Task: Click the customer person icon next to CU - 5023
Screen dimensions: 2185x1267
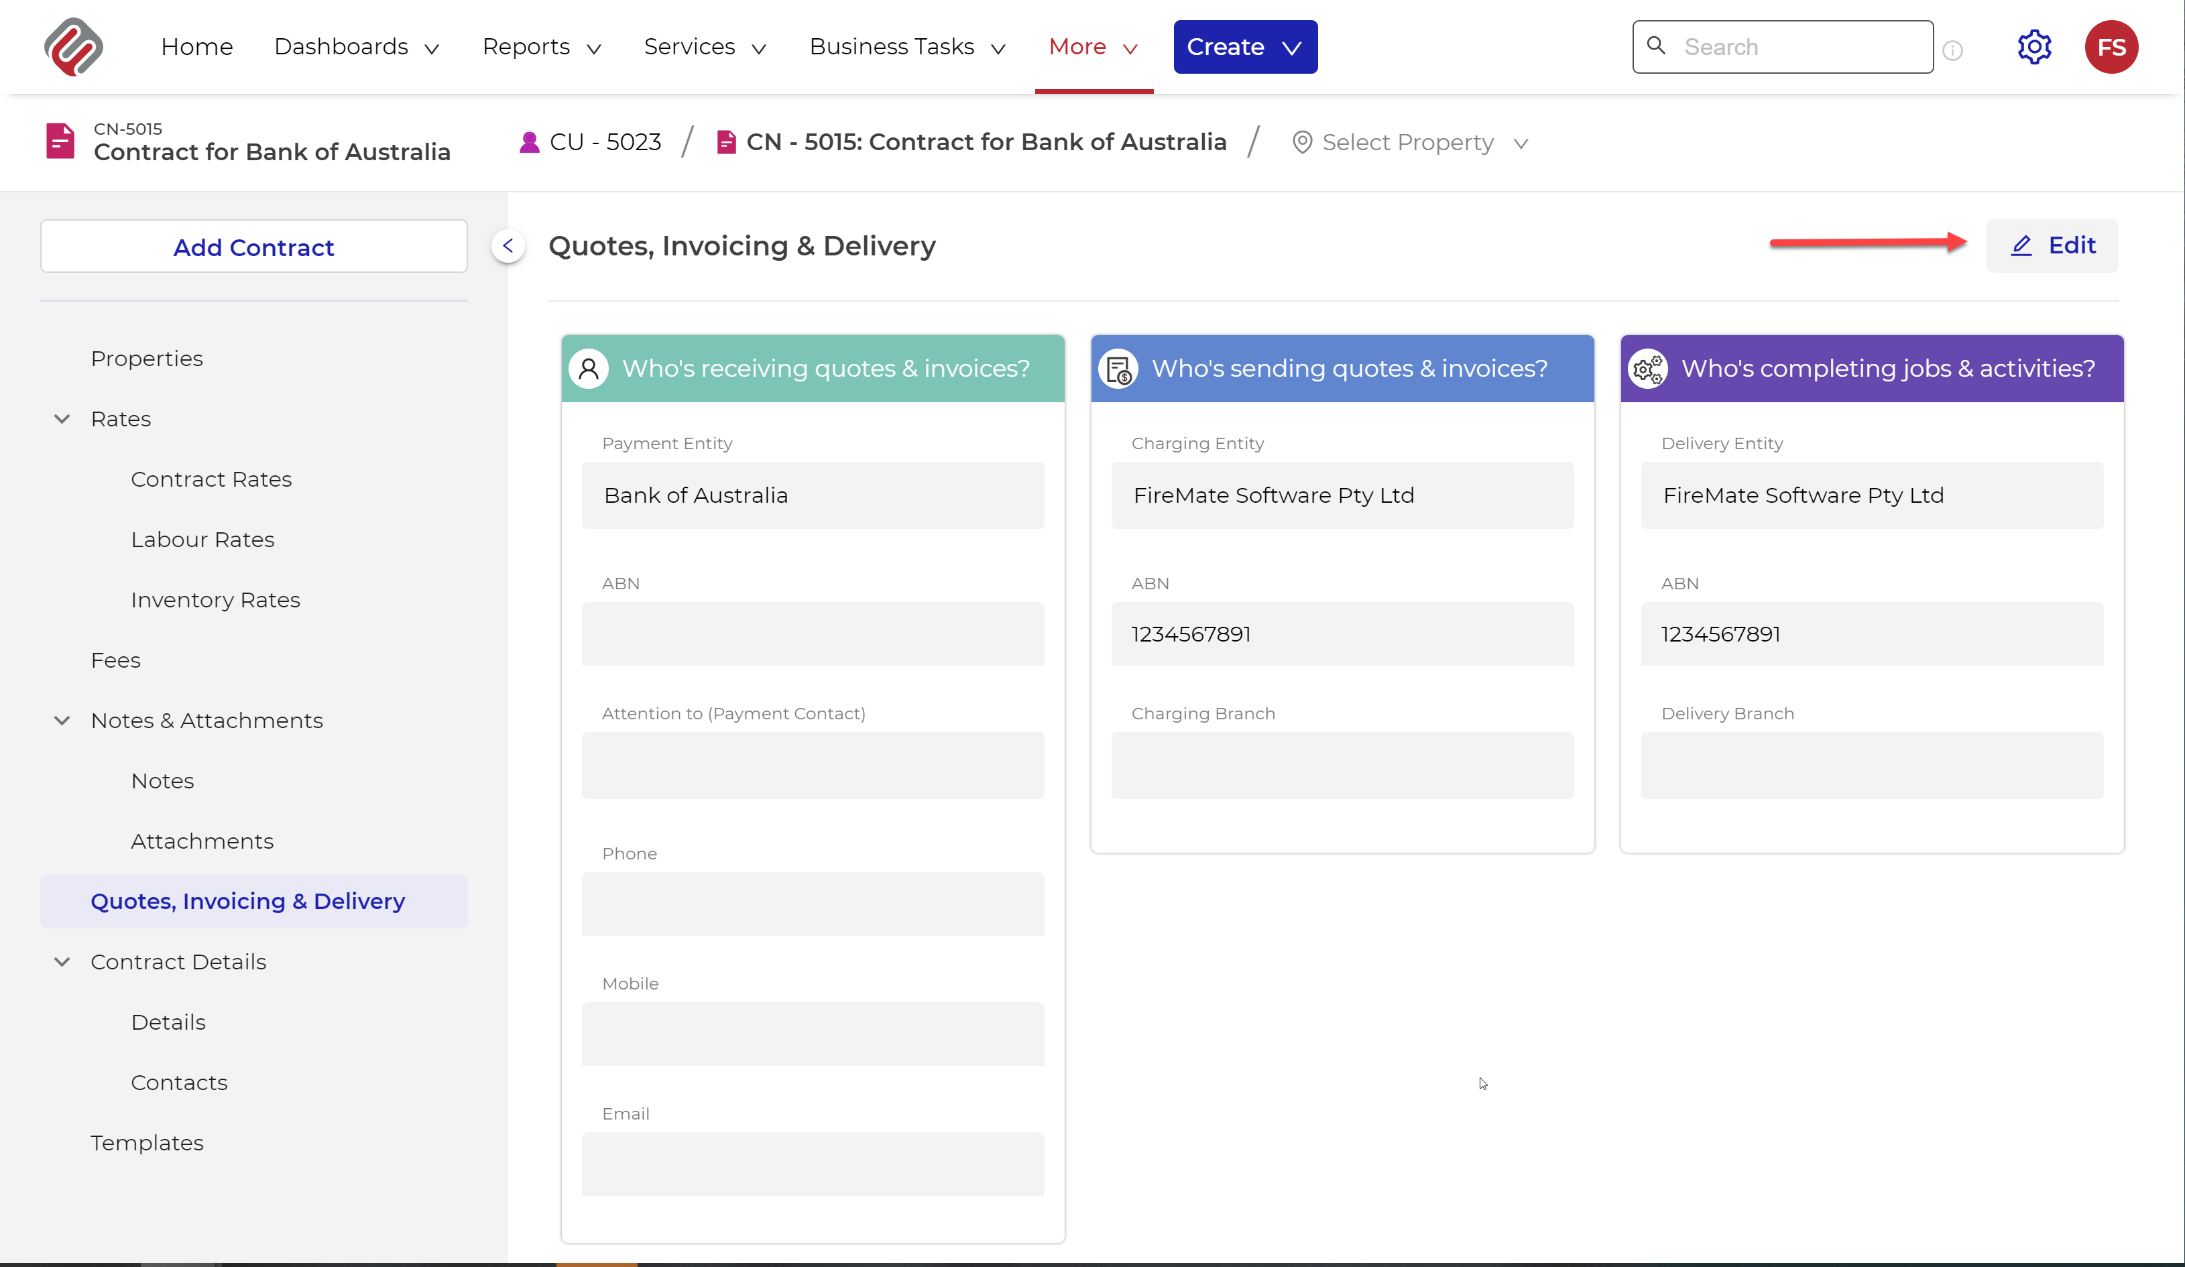Action: coord(529,142)
